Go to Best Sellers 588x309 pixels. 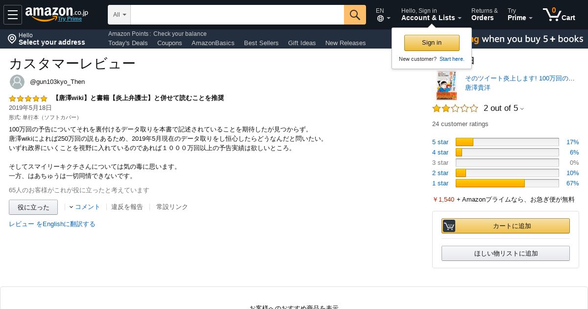point(261,43)
